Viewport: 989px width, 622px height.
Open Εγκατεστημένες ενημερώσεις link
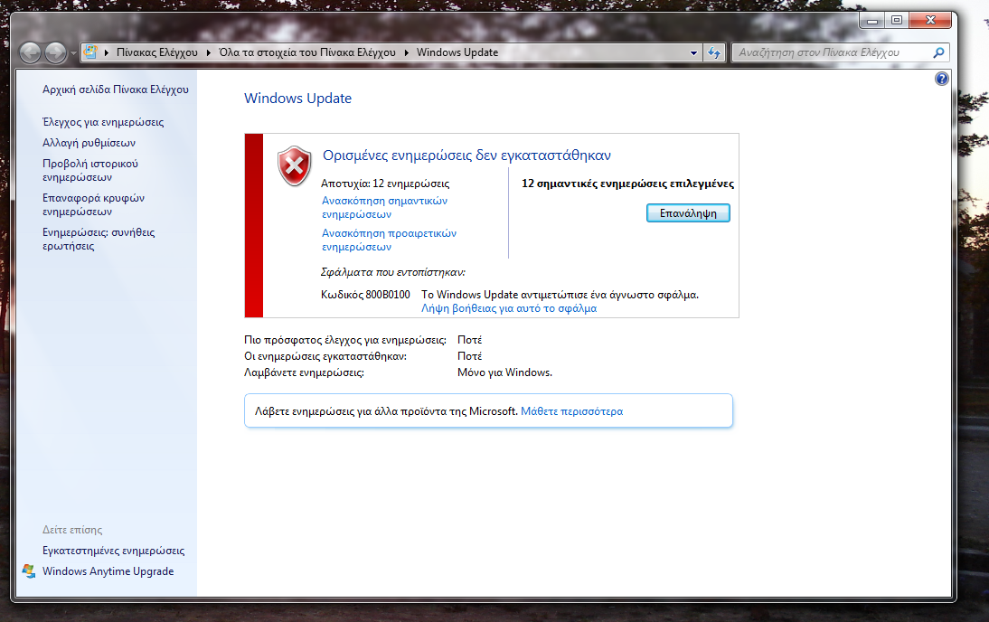[x=114, y=551]
